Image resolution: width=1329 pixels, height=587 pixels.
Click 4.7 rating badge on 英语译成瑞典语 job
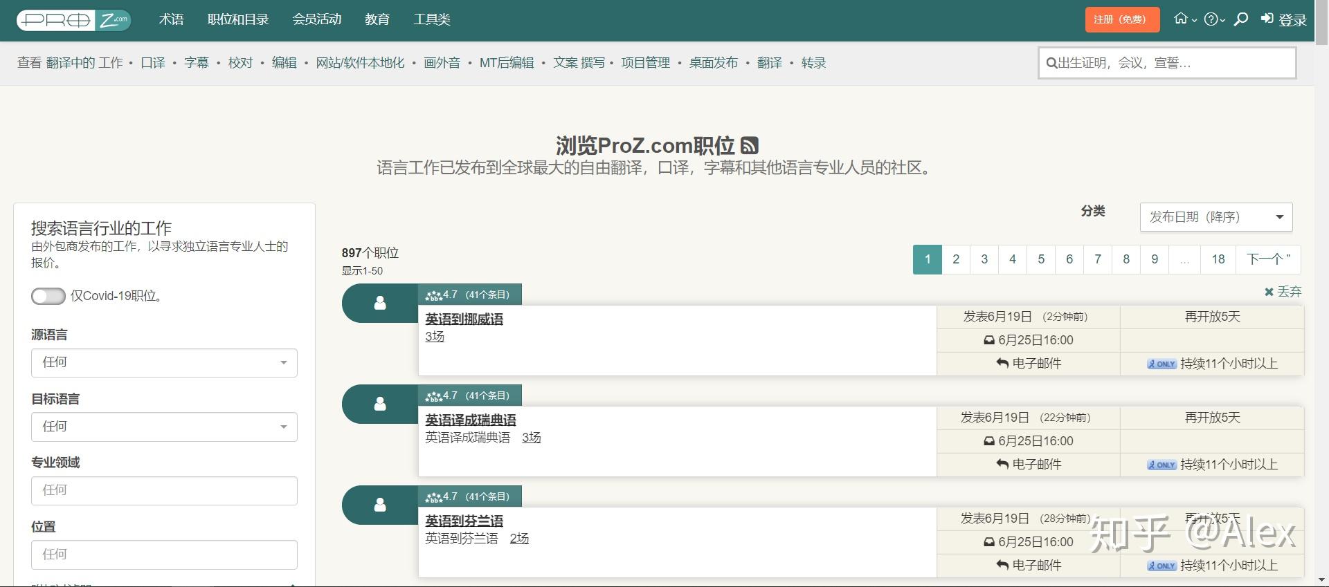point(469,395)
